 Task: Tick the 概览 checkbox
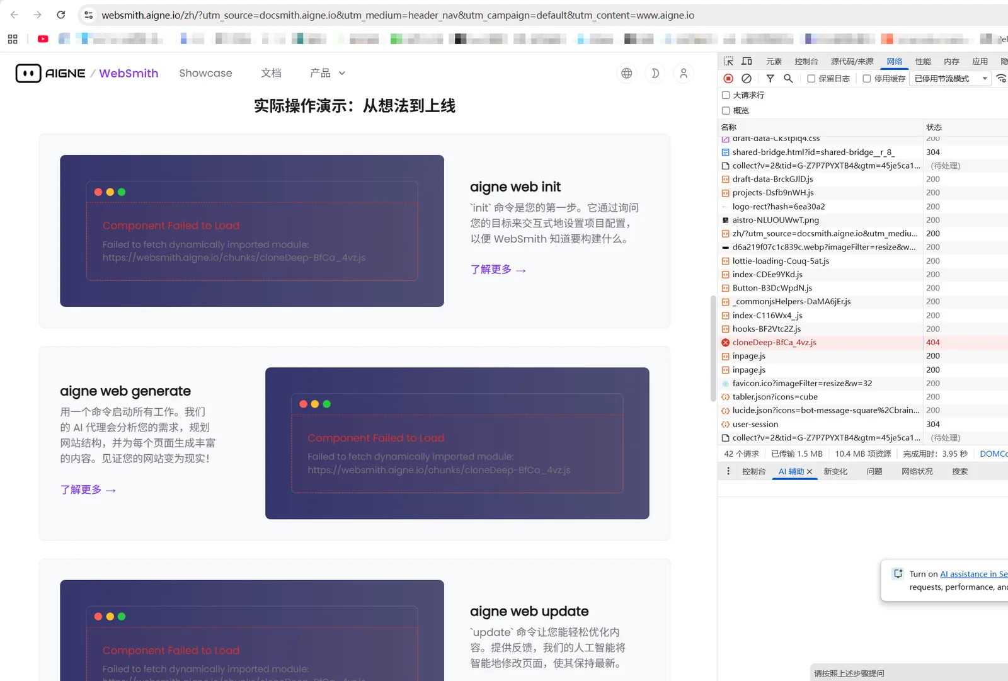tap(726, 111)
